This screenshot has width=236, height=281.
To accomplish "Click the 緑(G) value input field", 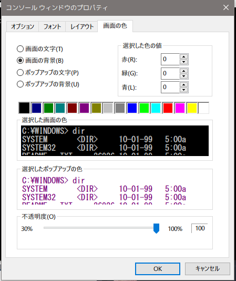I will pos(170,73).
